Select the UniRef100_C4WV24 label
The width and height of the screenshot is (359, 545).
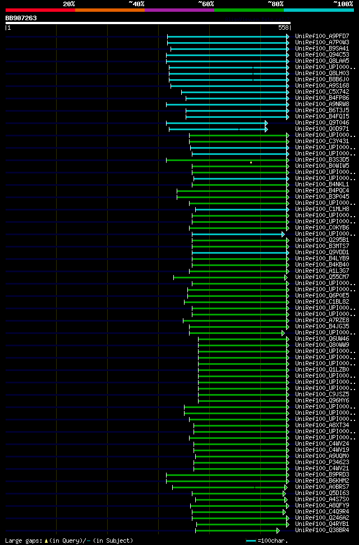322,444
